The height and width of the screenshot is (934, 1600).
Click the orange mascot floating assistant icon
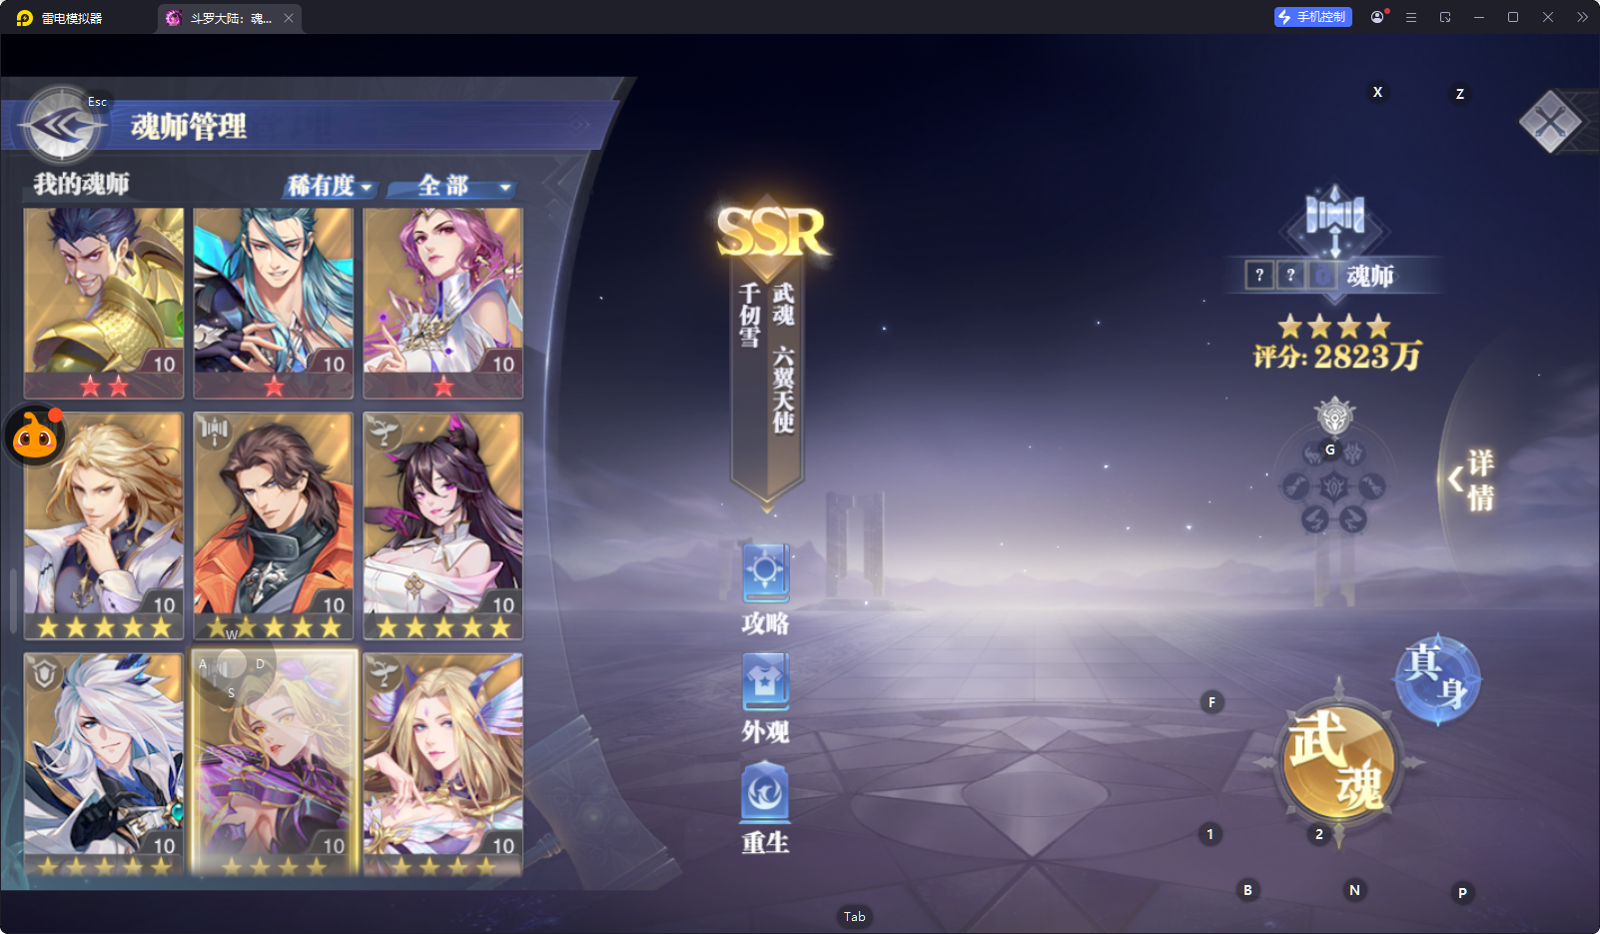(35, 436)
